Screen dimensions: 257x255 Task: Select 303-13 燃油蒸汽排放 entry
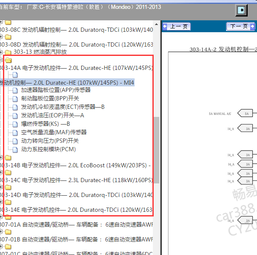point(40,52)
